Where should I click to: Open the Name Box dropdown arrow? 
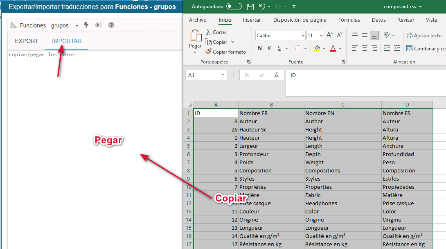(x=223, y=75)
